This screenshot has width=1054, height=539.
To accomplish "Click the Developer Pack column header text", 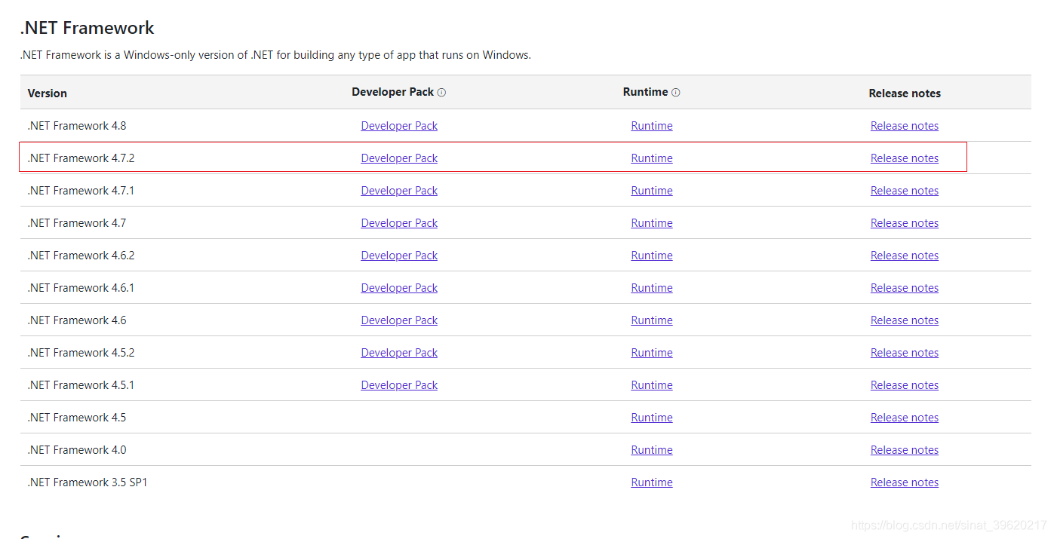I will [x=393, y=92].
